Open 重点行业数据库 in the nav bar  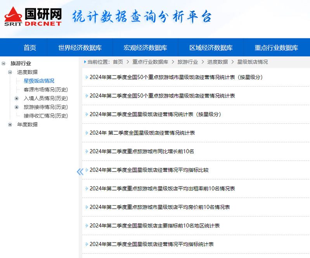pos(276,48)
